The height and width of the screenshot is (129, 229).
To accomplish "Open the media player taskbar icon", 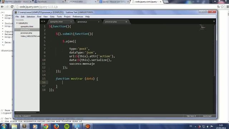I will pyautogui.click(x=35, y=126).
